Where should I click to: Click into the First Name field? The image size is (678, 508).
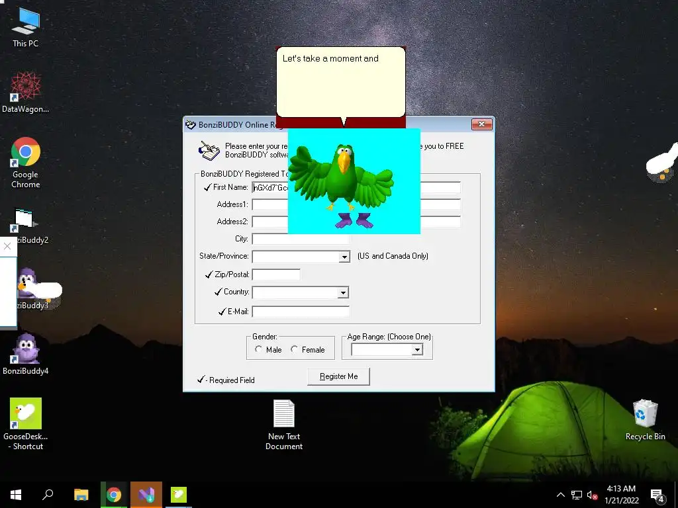[x=271, y=187]
